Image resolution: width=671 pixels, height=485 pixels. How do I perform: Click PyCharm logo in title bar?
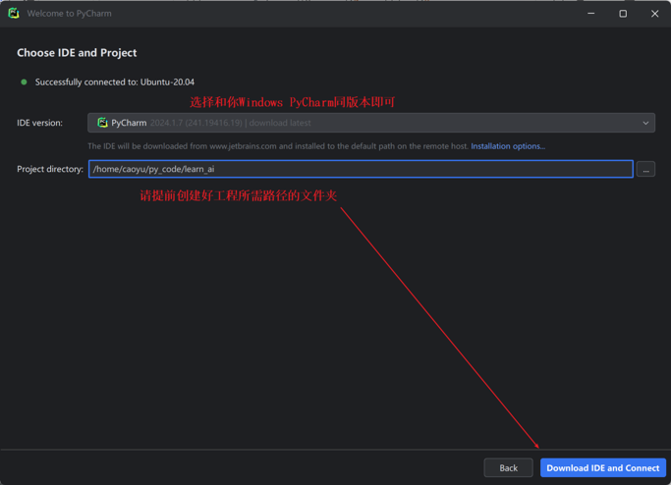14,14
